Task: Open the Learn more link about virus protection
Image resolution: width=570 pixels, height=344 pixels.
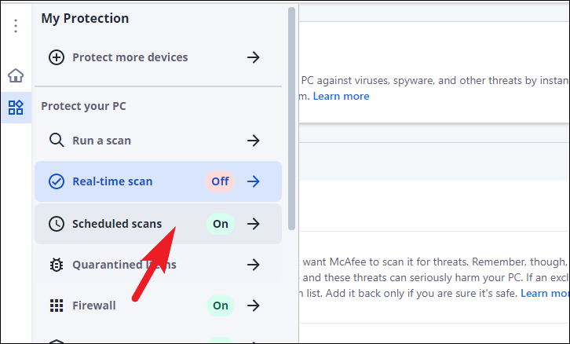Action: tap(341, 97)
